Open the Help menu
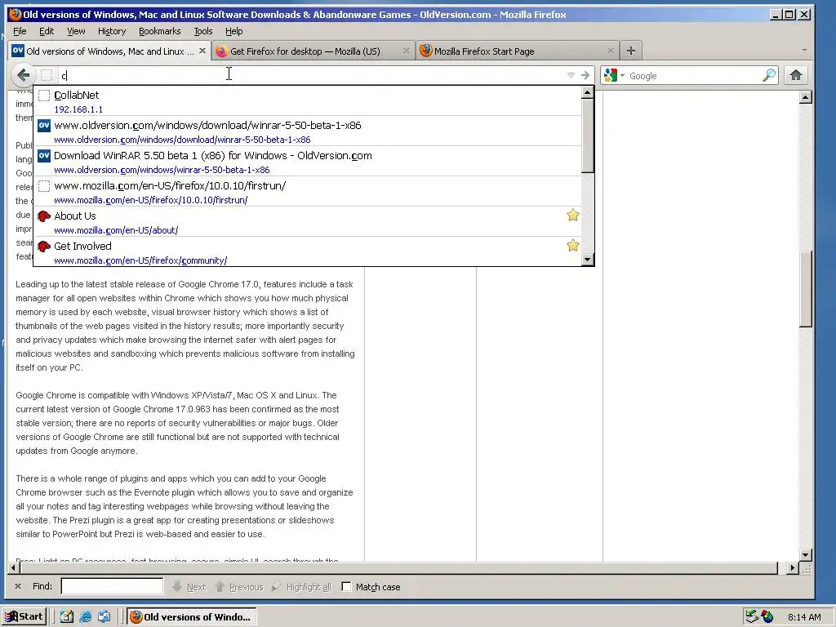Screen dimensions: 836x627 (x=234, y=31)
